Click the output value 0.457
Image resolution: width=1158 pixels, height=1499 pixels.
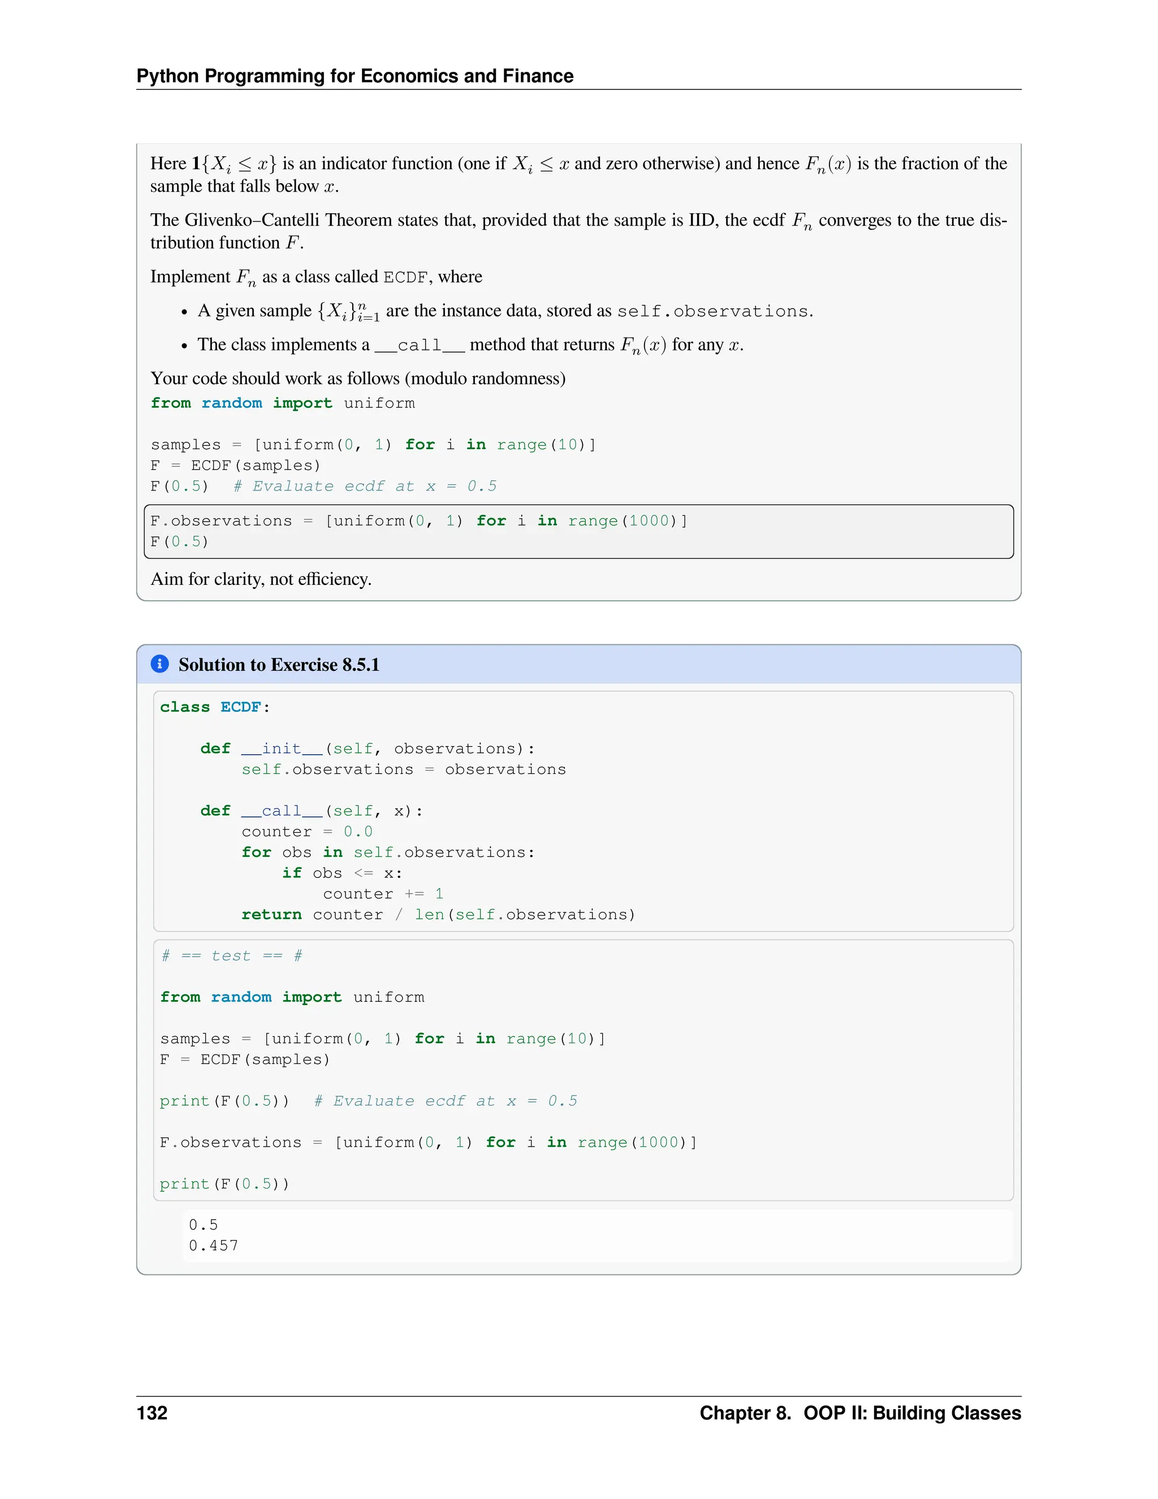pyautogui.click(x=213, y=1246)
